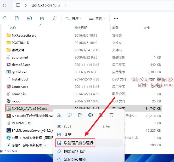The width and height of the screenshot is (174, 162).
Task: Sort by 大小 column header
Action: tap(147, 28)
